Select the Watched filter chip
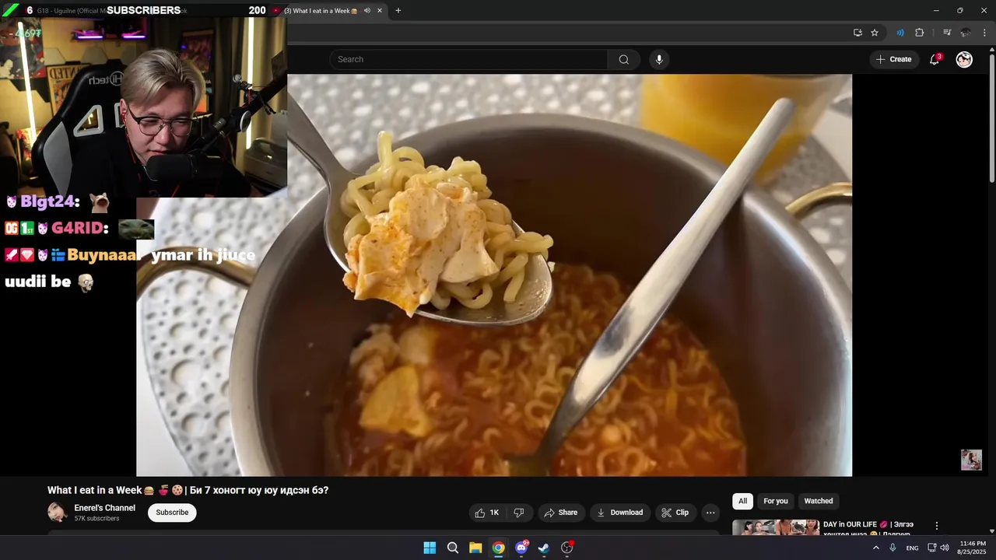 pyautogui.click(x=818, y=502)
